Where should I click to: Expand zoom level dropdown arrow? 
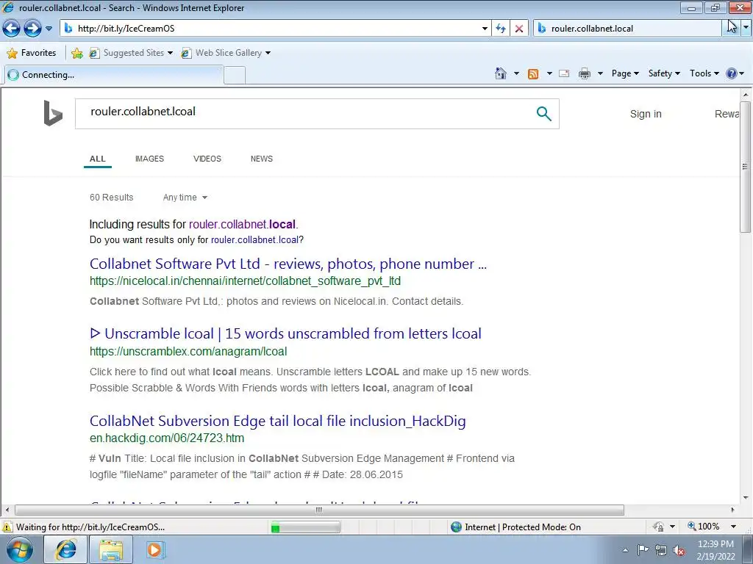pyautogui.click(x=733, y=527)
